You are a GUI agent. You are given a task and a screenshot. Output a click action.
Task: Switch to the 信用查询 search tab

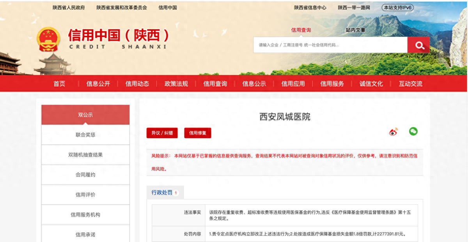click(301, 30)
